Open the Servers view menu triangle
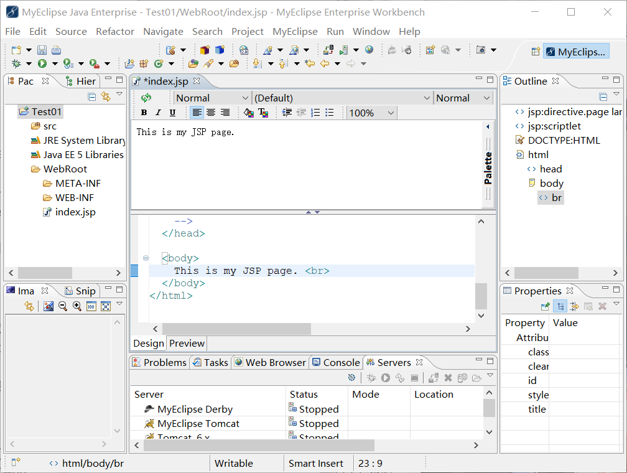This screenshot has width=627, height=473. click(490, 375)
